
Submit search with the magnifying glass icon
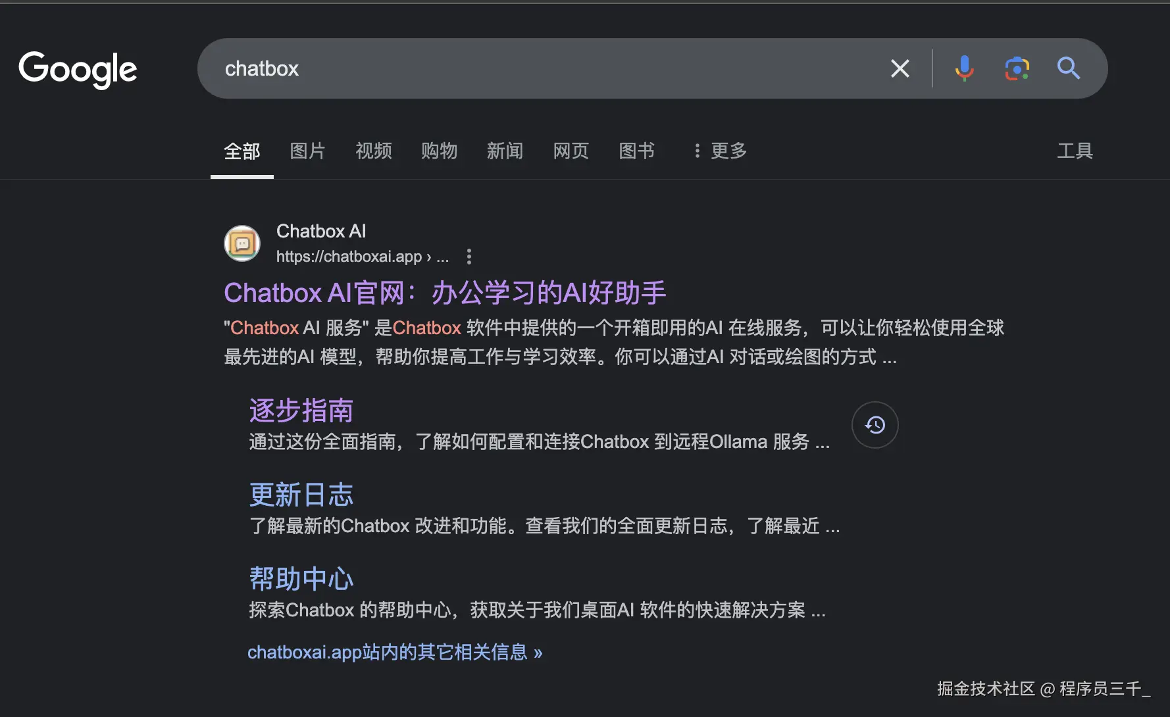point(1068,68)
